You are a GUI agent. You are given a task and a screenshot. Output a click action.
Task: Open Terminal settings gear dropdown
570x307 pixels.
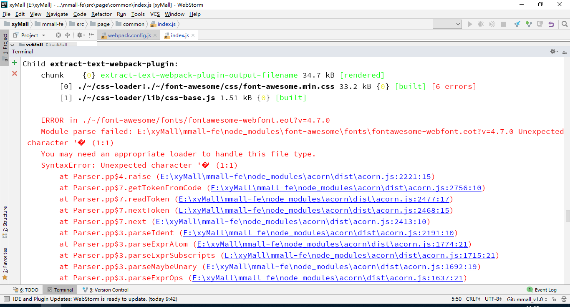(554, 51)
